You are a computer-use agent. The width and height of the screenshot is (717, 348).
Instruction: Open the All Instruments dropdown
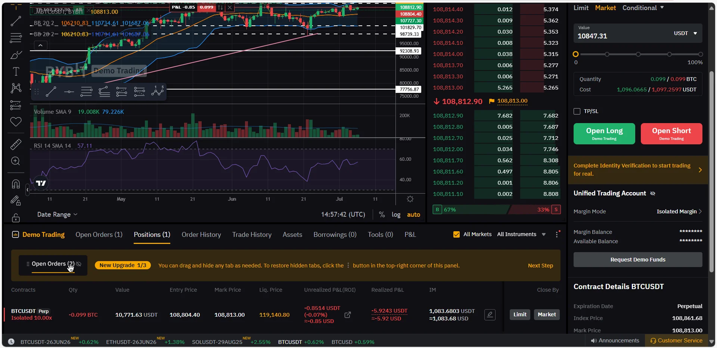click(521, 234)
